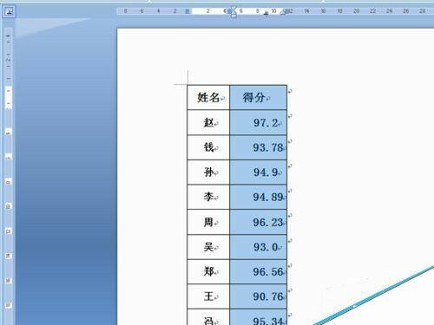Click the name cell 周

pyautogui.click(x=208, y=222)
